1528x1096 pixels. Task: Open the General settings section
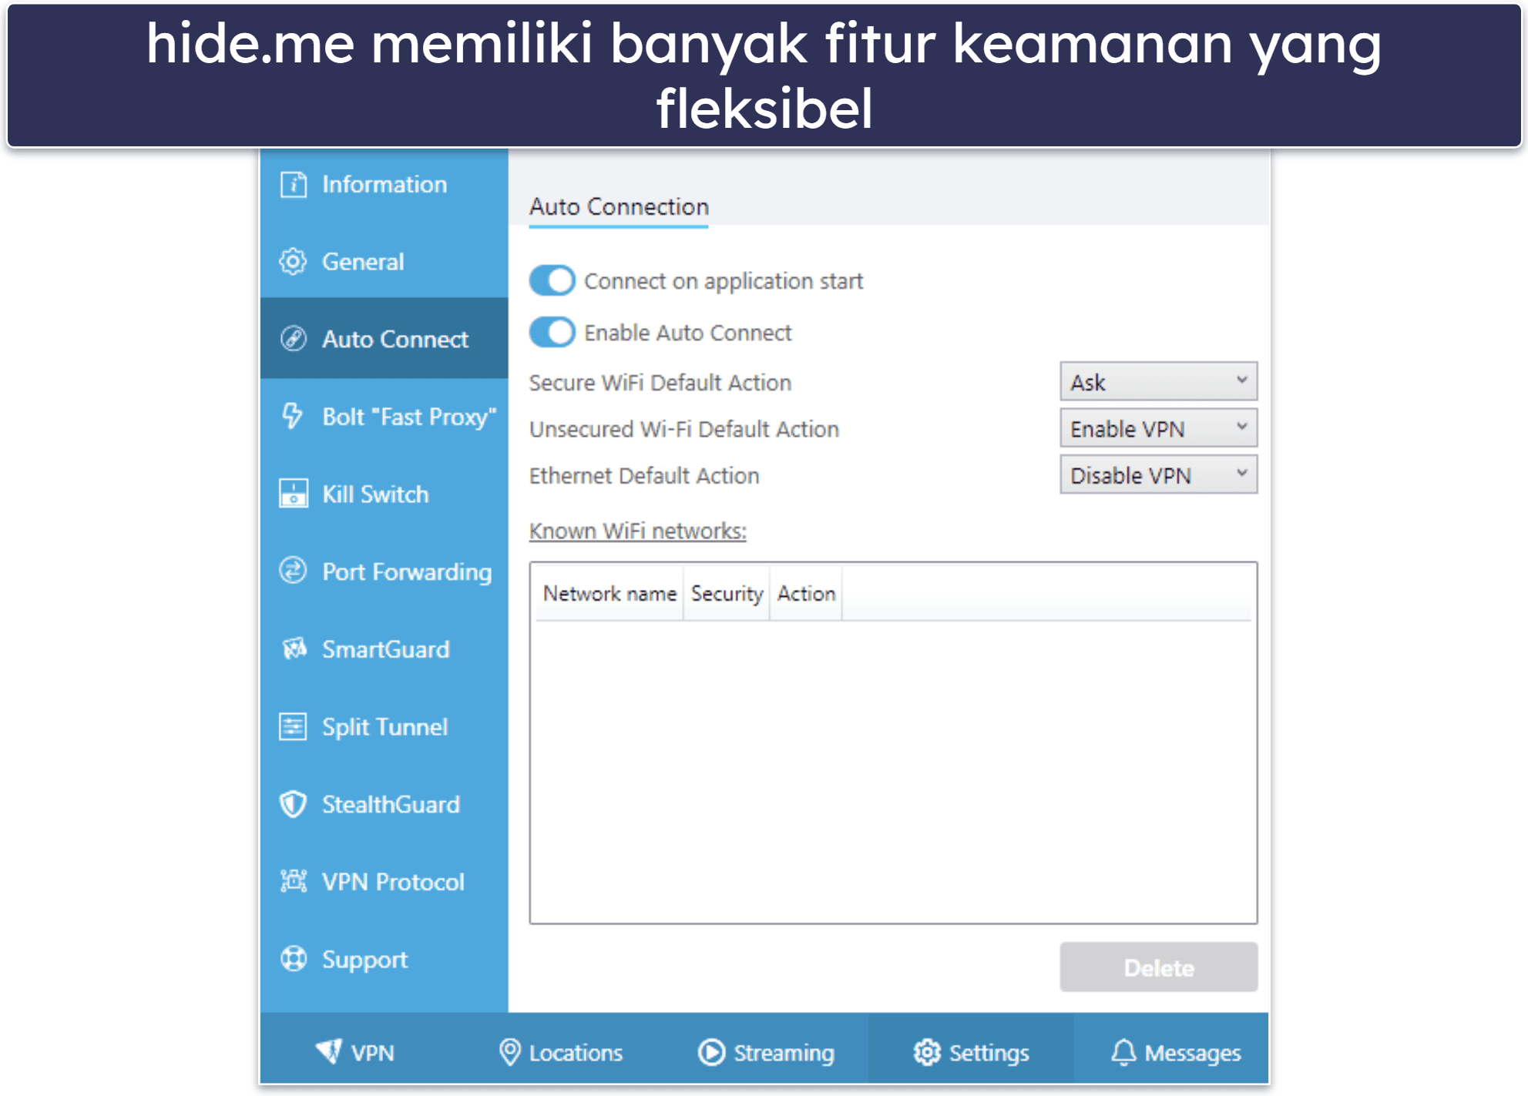point(385,262)
